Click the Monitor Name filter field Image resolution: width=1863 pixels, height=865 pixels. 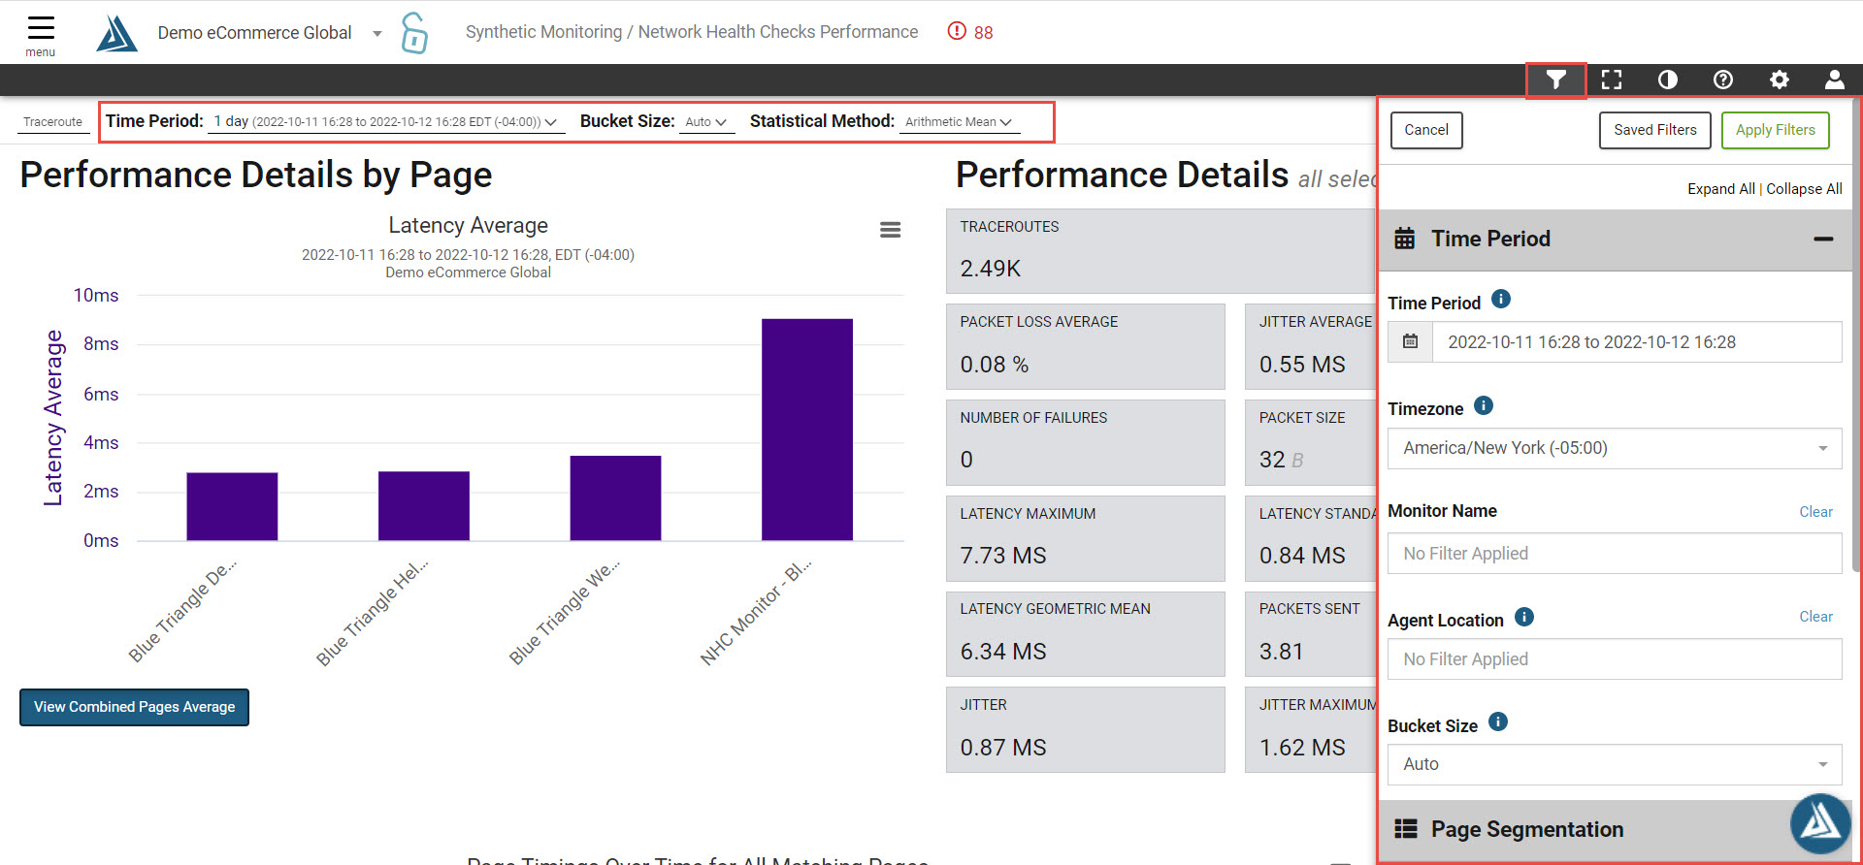click(1615, 554)
